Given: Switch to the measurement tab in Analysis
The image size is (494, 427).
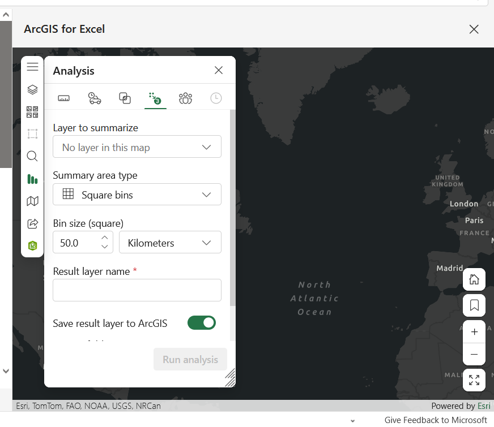Looking at the screenshot, I should pyautogui.click(x=63, y=97).
